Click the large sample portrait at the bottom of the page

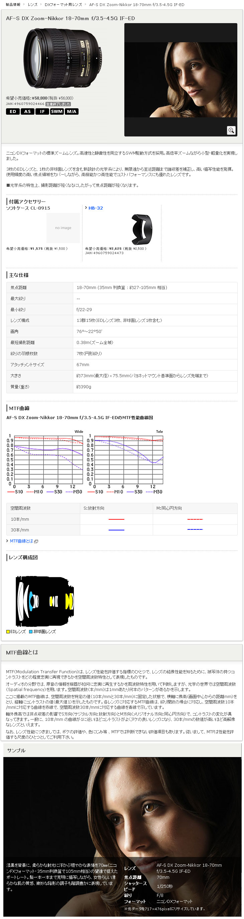point(122,837)
